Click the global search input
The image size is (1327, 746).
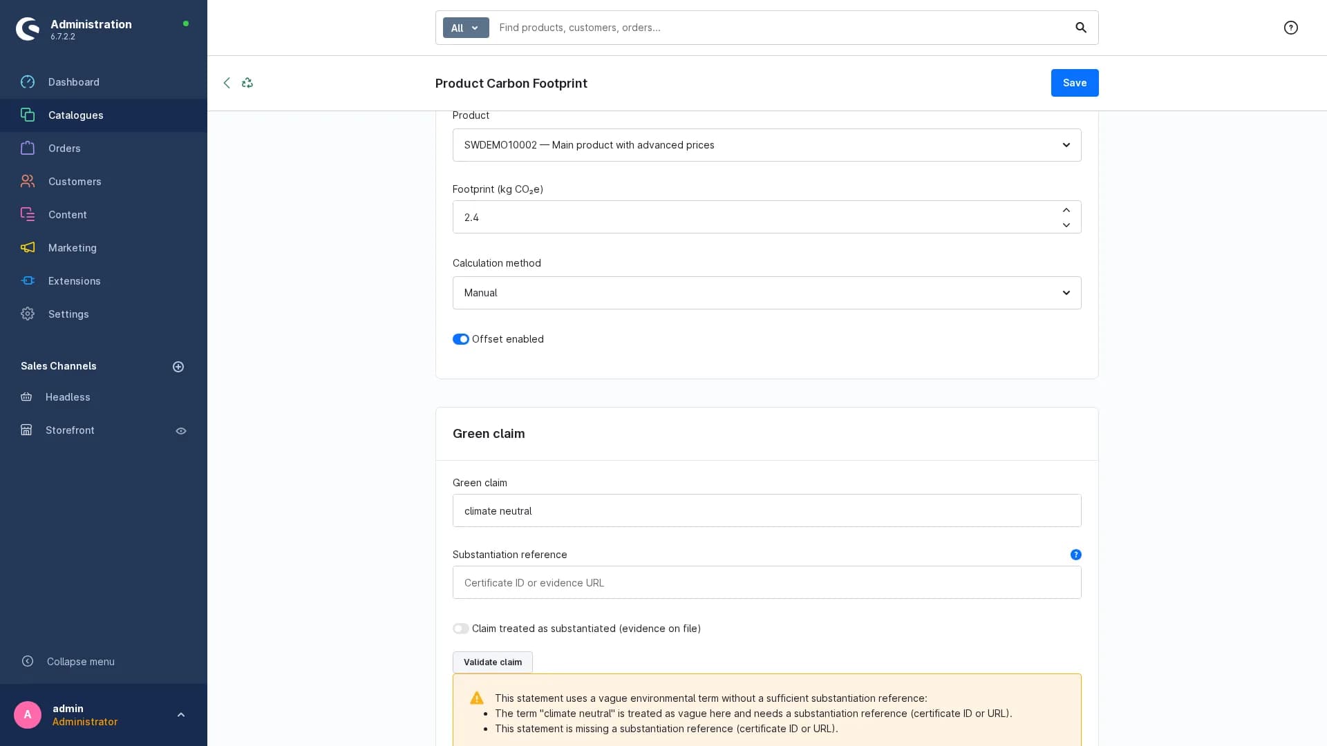click(781, 28)
